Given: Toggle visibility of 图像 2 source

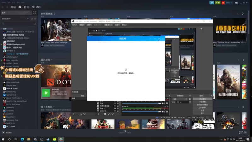Looking at the screenshot, I should click(115, 109).
